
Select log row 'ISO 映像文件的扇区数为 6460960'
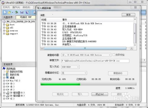pyautogui.click(x=79, y=41)
